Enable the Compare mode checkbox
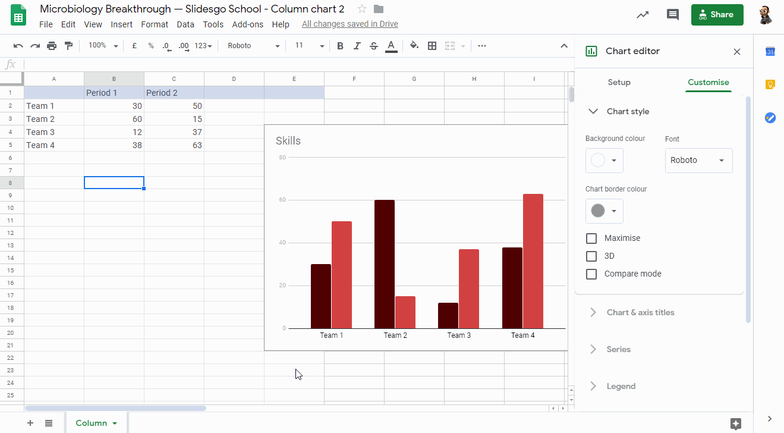Viewport: 784px width, 433px height. [591, 274]
